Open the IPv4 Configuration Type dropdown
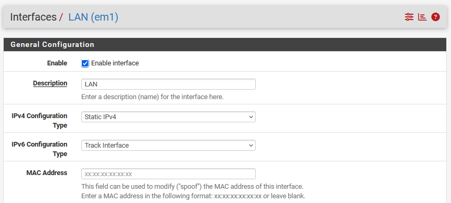Image resolution: width=451 pixels, height=203 pixels. (168, 117)
